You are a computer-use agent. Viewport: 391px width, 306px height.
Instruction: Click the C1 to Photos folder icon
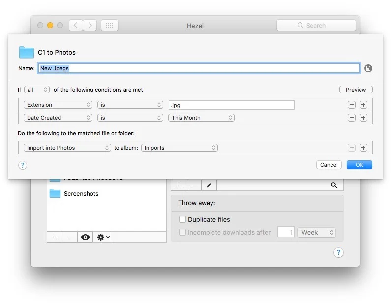[27, 52]
